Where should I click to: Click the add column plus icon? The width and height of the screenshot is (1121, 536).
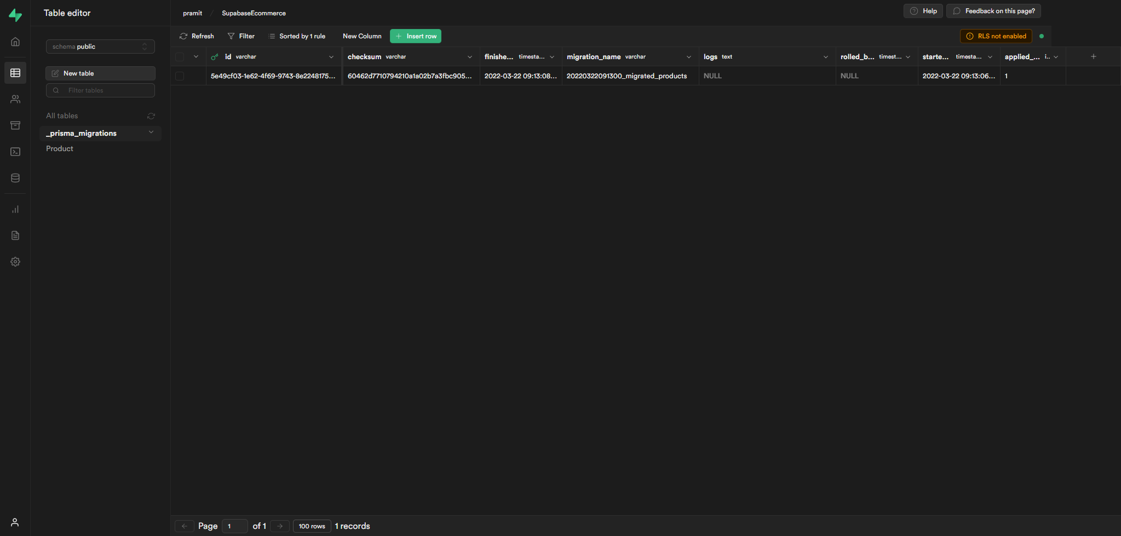[x=1093, y=56]
